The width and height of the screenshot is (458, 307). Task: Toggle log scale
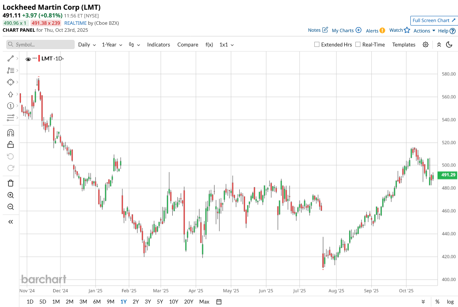(450, 302)
